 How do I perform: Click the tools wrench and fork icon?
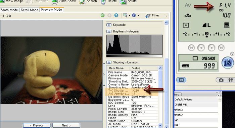pyautogui.click(x=231, y=80)
